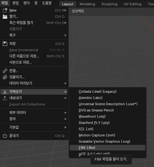154x167 pixels.
Task: Open the 파일 menu
Action: pos(5,3)
